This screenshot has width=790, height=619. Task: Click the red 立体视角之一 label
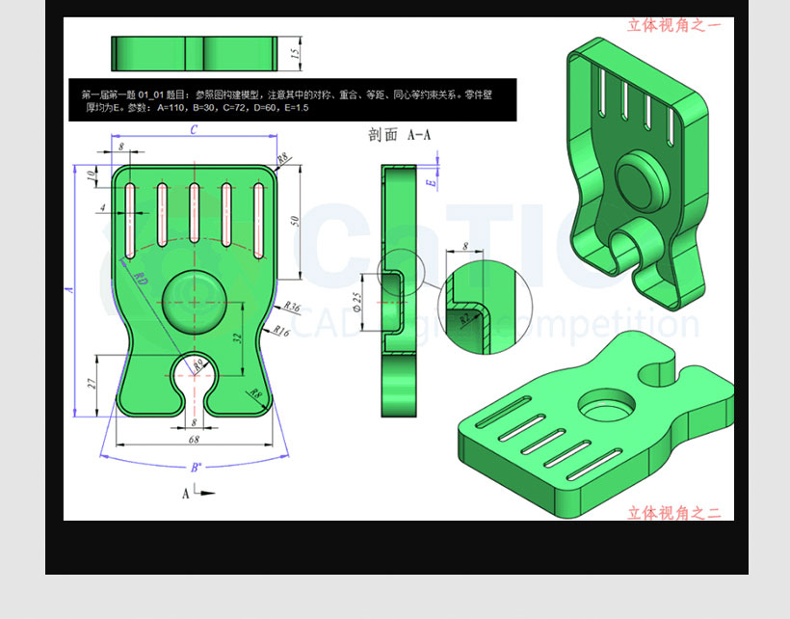coord(673,25)
